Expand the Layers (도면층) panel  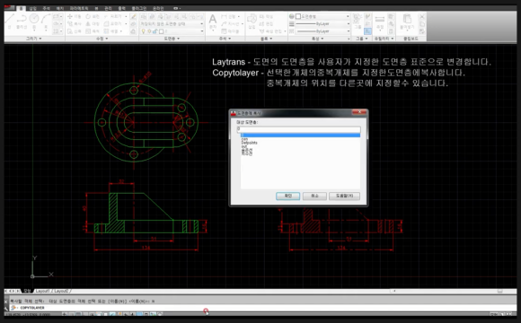[x=172, y=39]
